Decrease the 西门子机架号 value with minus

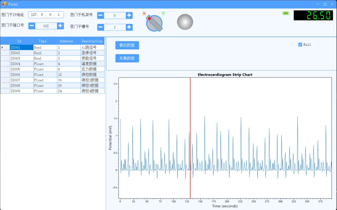pyautogui.click(x=100, y=15)
